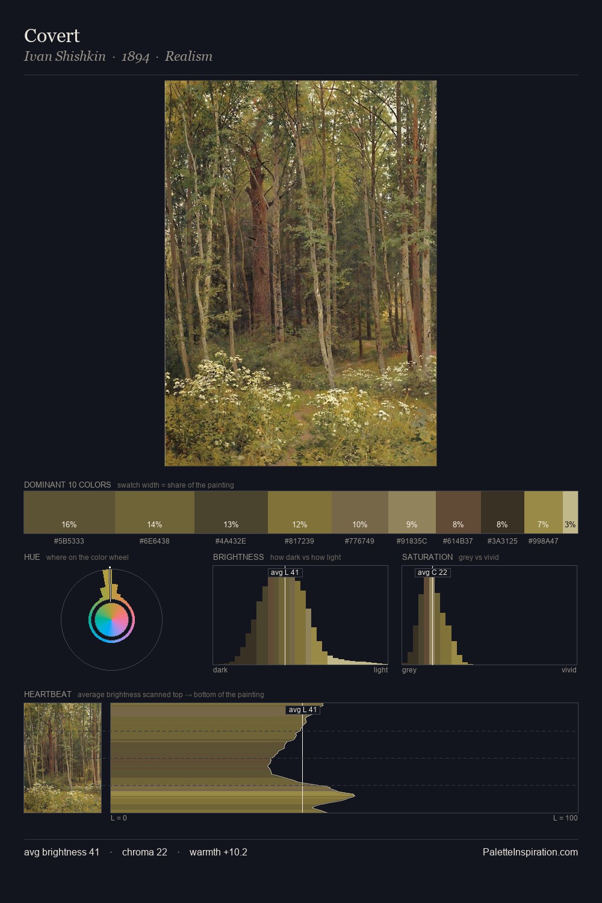Click the 10% swatch colored #776749

point(360,512)
